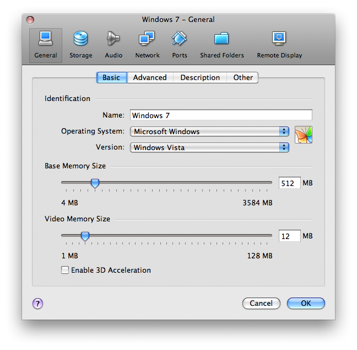Click the 3584 MB maximum memory label
The image size is (357, 350).
[257, 203]
